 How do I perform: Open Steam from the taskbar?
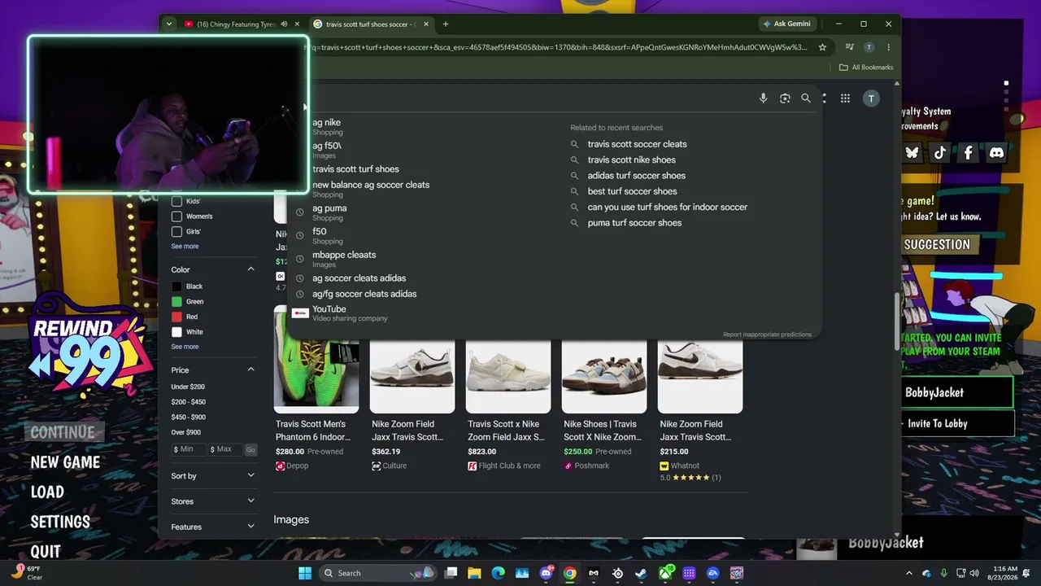tap(641, 573)
